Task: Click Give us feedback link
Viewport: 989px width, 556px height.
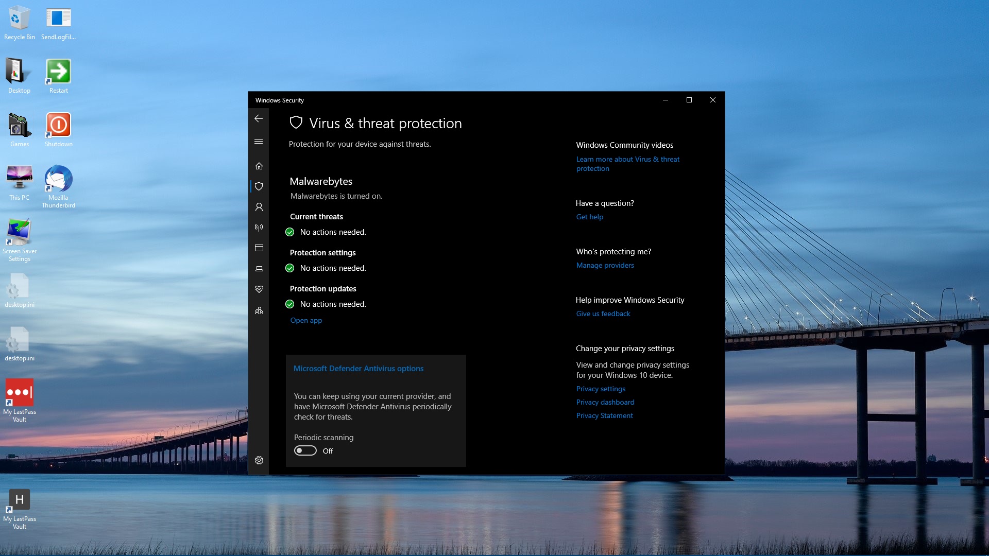Action: [603, 314]
